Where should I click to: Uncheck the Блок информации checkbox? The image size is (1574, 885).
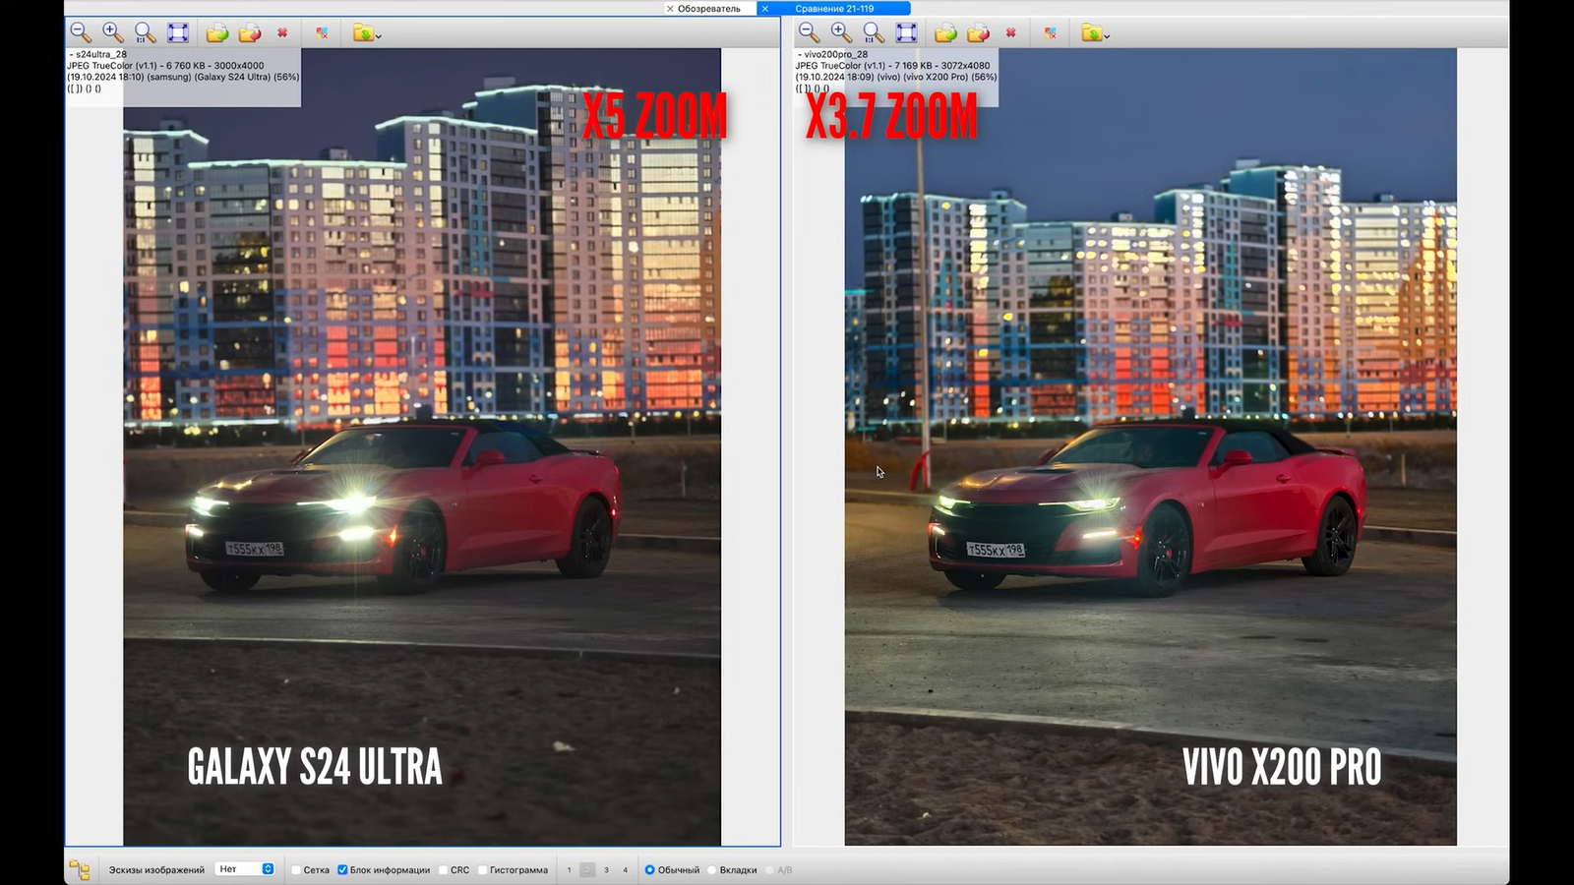pyautogui.click(x=342, y=869)
